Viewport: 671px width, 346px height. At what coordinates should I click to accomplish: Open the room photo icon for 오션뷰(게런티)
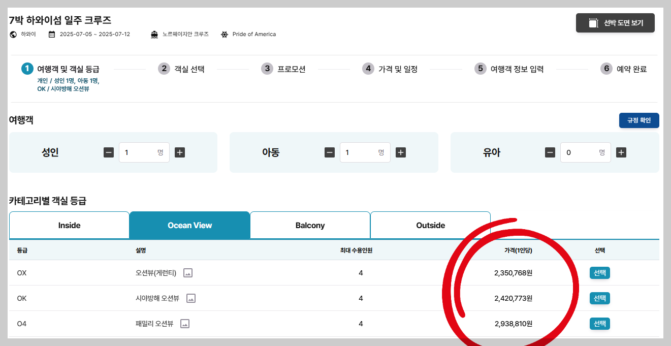click(188, 273)
